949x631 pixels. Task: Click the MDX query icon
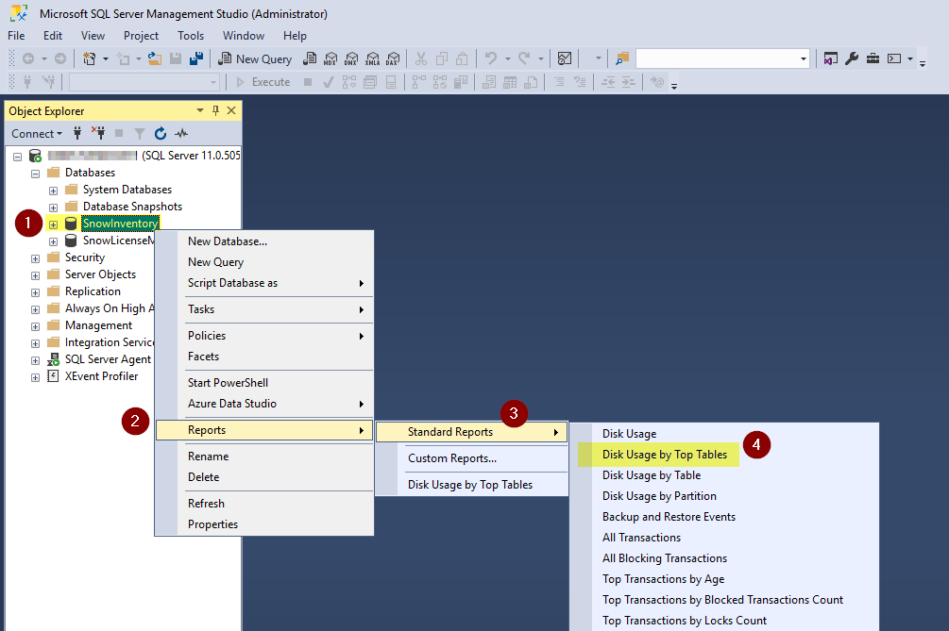[x=330, y=58]
